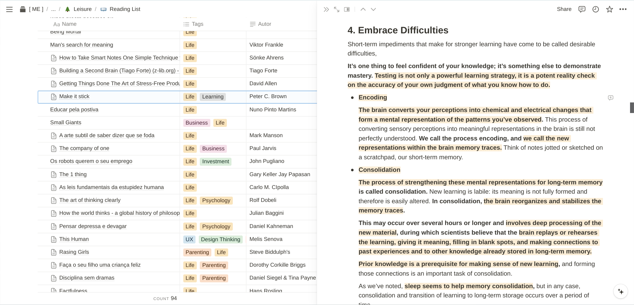
Task: Open page icon for Building a Second Brain
Action: [53, 71]
